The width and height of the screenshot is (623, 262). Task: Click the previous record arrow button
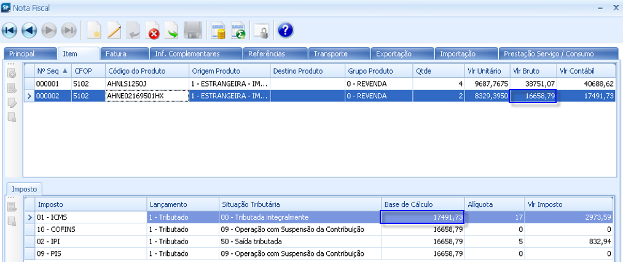click(x=29, y=30)
